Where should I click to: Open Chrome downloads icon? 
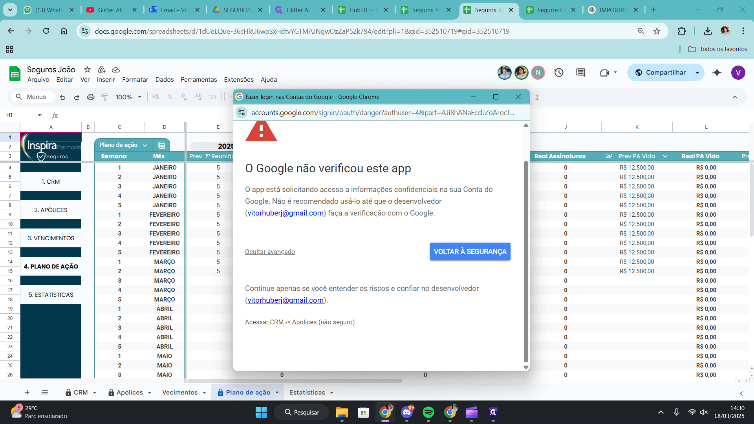(708, 31)
